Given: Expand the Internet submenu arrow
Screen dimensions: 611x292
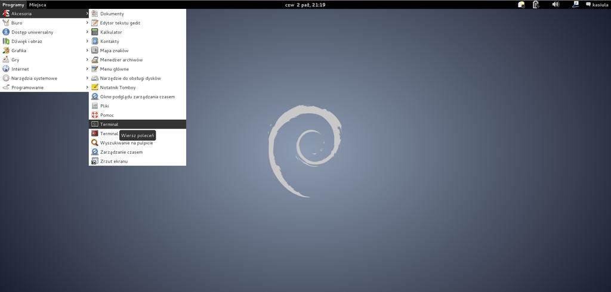Looking at the screenshot, I should pos(87,69).
